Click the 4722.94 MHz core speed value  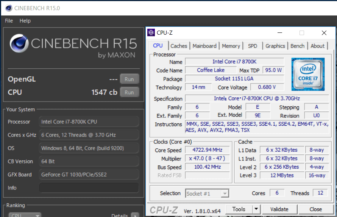click(208, 150)
